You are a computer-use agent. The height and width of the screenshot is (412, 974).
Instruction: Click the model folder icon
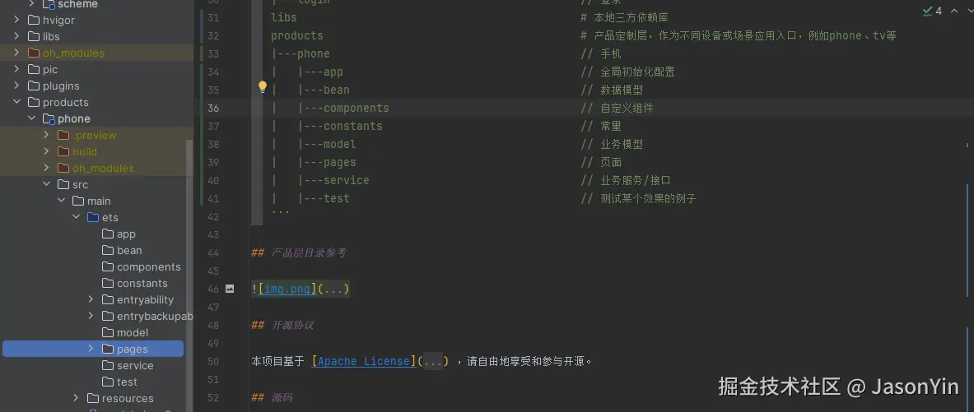tap(108, 332)
